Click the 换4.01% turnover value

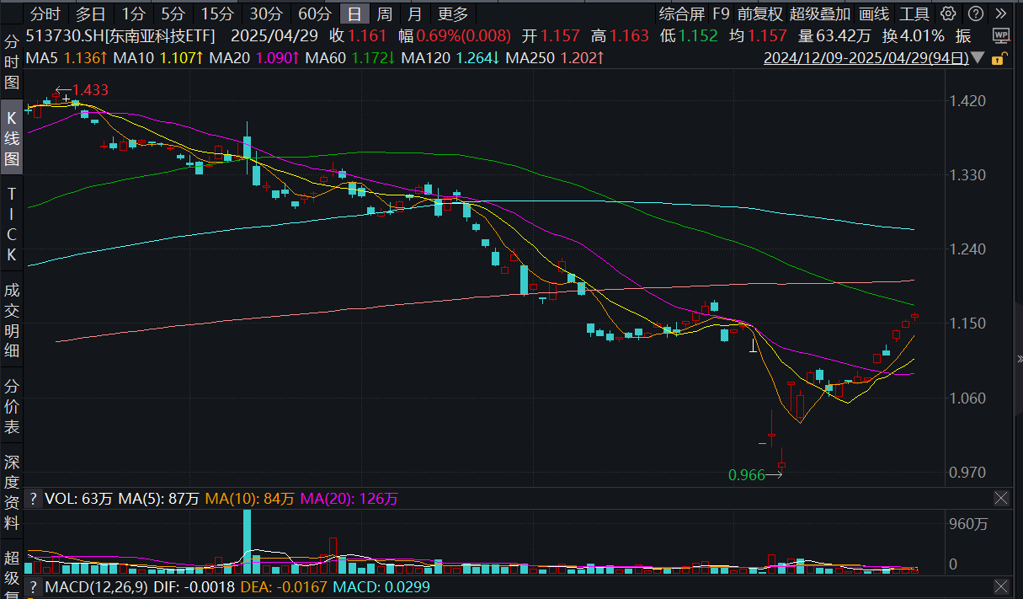pos(914,35)
